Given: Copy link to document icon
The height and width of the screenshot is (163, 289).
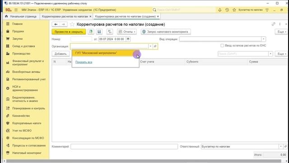Looking at the screenshot, I should pyautogui.click(x=273, y=24).
